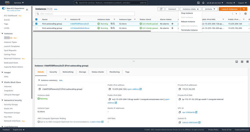Set details panel to half-height layout
The width and height of the screenshot is (250, 132).
(x=242, y=62)
